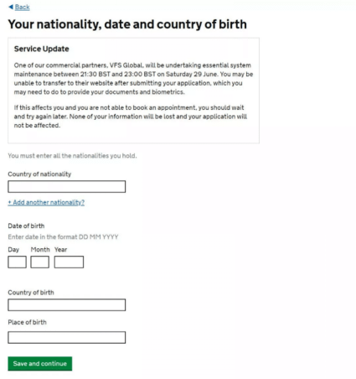The width and height of the screenshot is (356, 379).
Task: Click the Day label
Action: (x=13, y=250)
